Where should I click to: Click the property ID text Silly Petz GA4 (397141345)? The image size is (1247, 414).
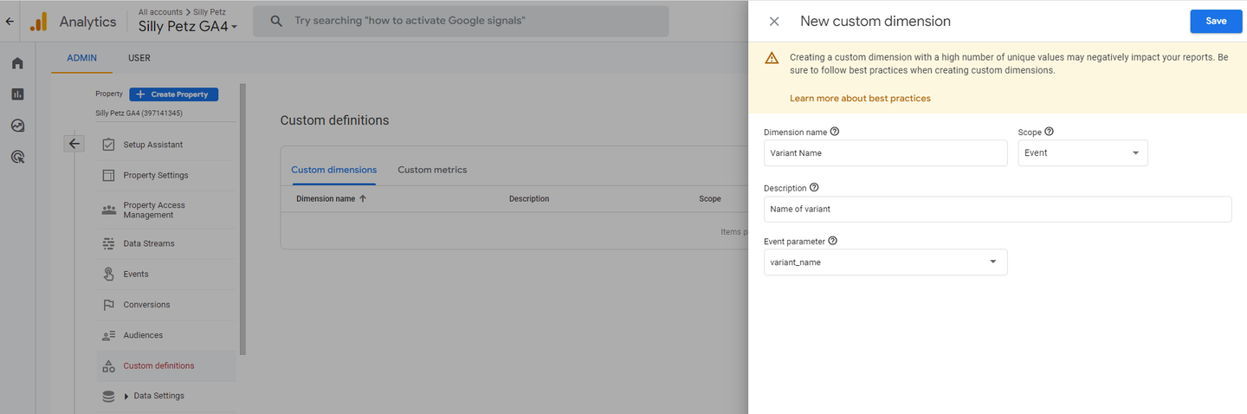pyautogui.click(x=139, y=113)
